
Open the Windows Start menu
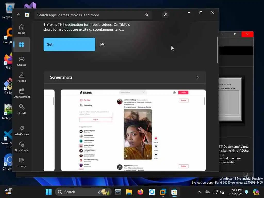(48, 192)
